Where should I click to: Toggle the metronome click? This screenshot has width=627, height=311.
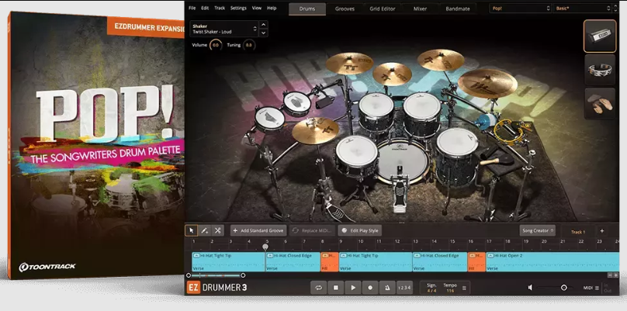[x=386, y=287]
